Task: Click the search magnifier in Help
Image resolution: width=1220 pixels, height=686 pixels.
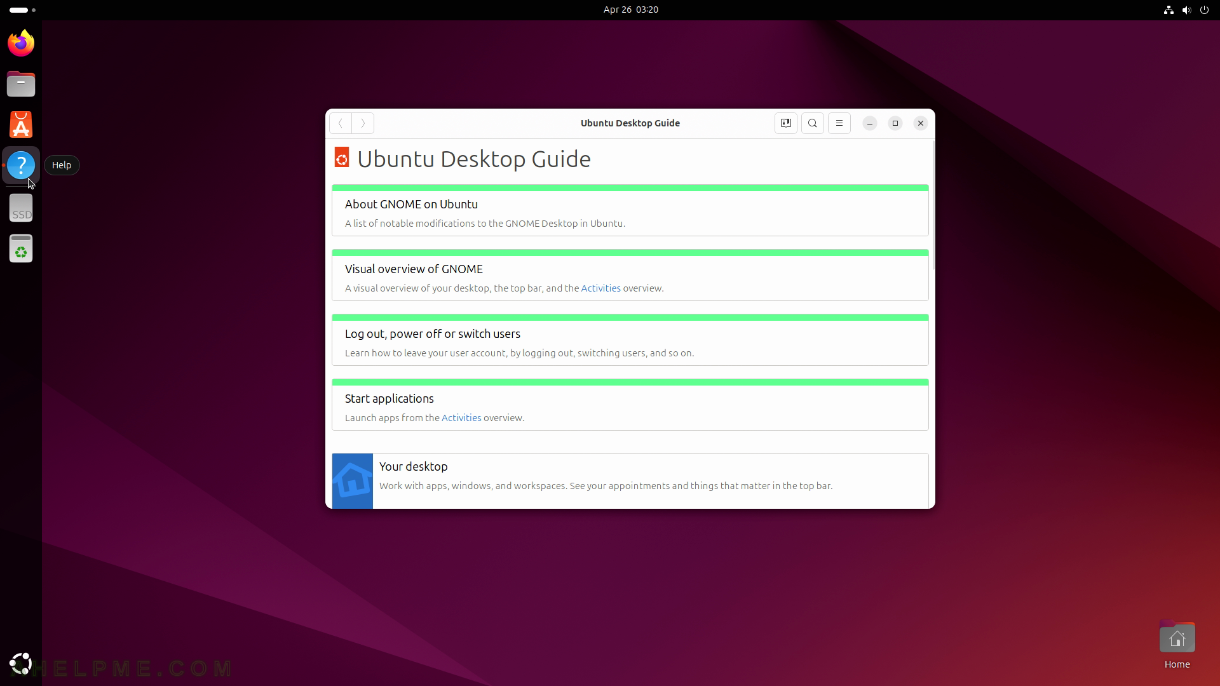Action: point(813,123)
